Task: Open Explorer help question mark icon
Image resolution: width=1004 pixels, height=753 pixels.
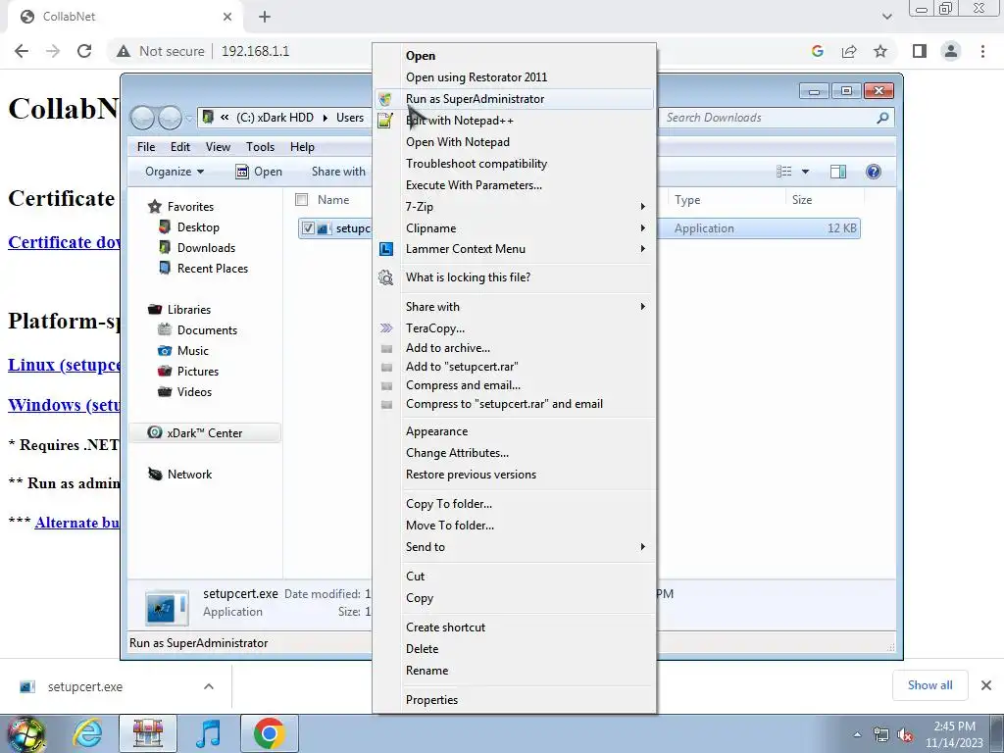Action: [874, 172]
